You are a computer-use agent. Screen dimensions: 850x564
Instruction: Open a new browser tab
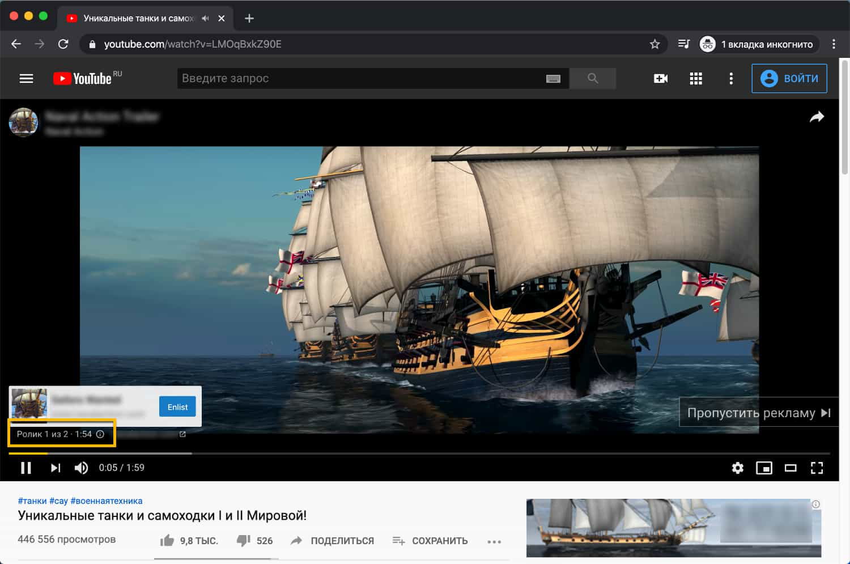coord(249,18)
